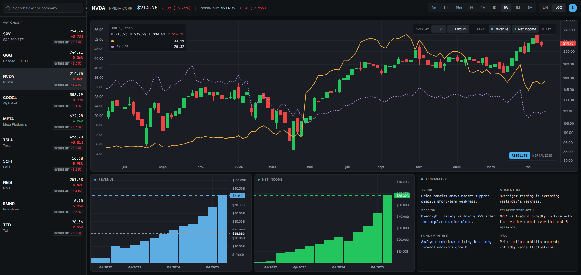Viewport: 581px width, 275px height.
Task: Choose the 1M monthly timeframe
Action: [518, 8]
